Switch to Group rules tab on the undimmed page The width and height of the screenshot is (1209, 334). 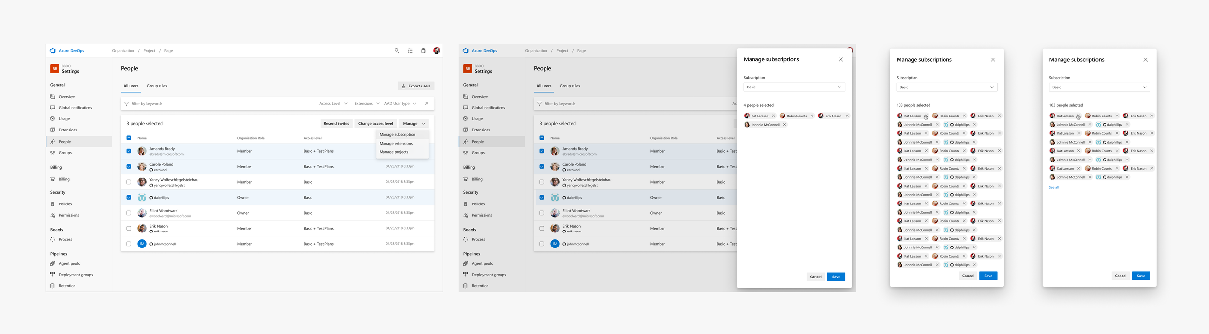pyautogui.click(x=157, y=86)
